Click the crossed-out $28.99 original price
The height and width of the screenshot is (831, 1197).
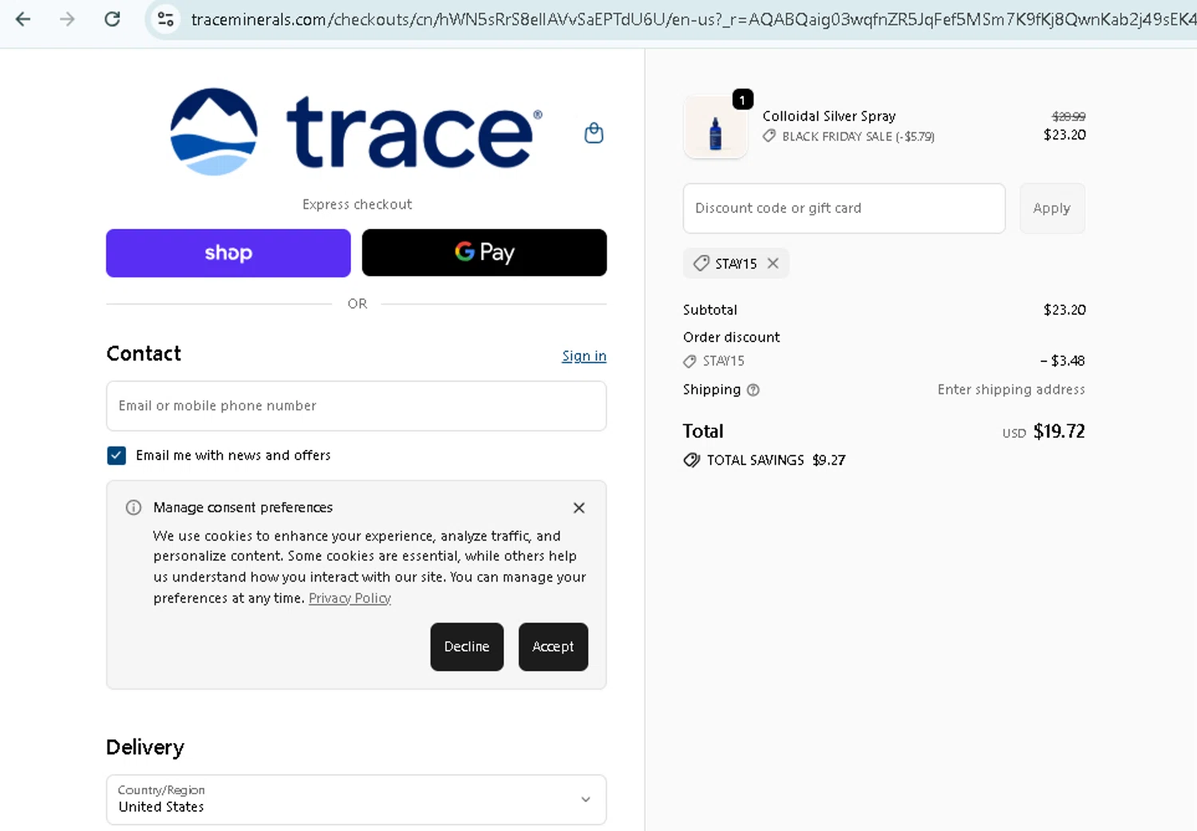point(1069,116)
